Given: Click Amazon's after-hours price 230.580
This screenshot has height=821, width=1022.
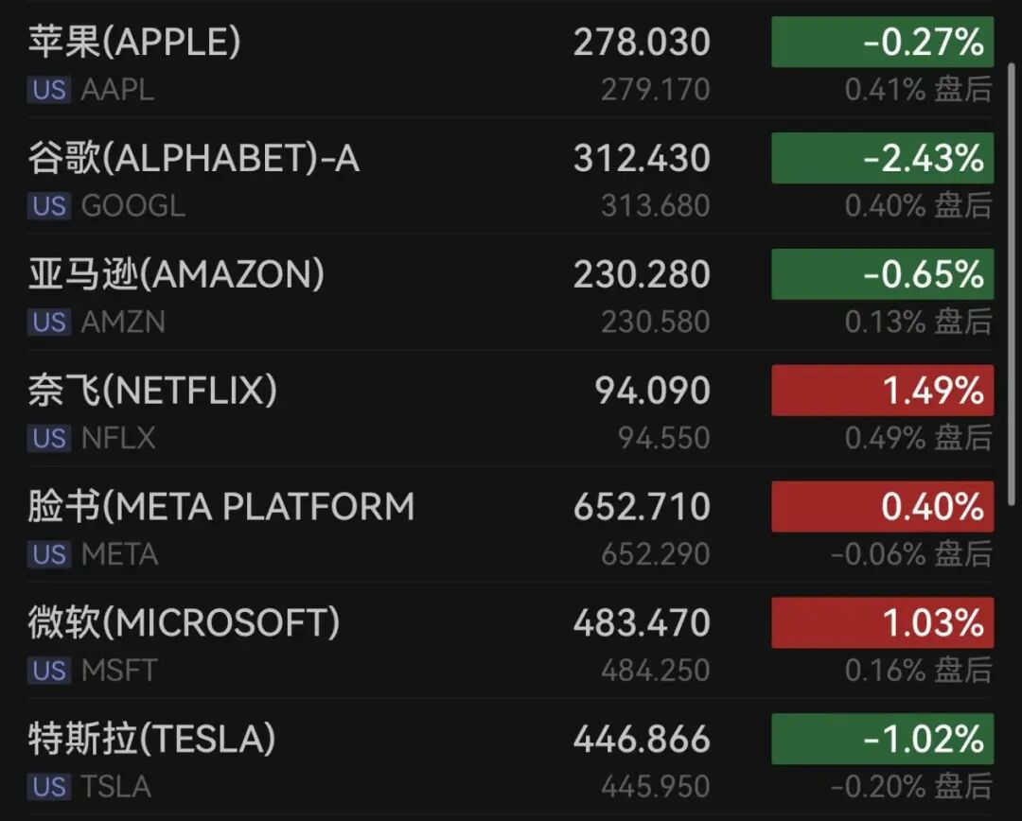Looking at the screenshot, I should click(x=655, y=323).
